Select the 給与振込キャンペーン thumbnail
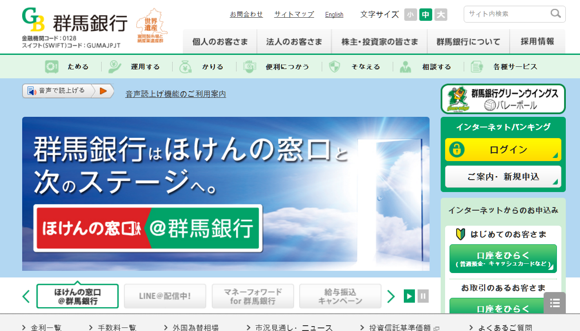The height and width of the screenshot is (331, 580). 340,296
